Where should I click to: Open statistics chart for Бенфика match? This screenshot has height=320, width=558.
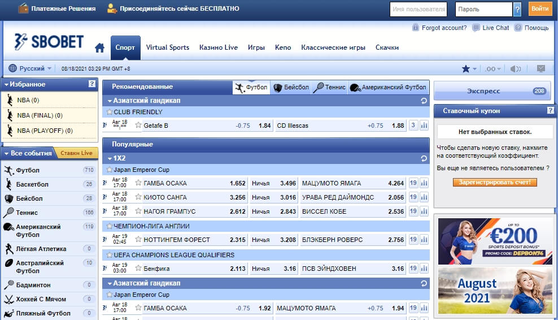[x=424, y=269]
